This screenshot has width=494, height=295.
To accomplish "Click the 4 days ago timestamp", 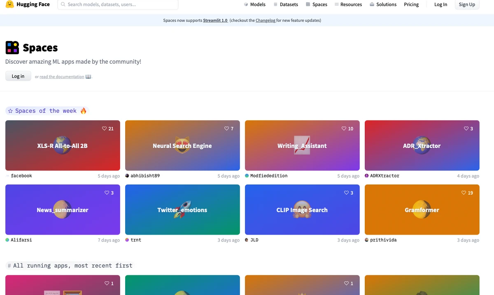I will (x=468, y=176).
